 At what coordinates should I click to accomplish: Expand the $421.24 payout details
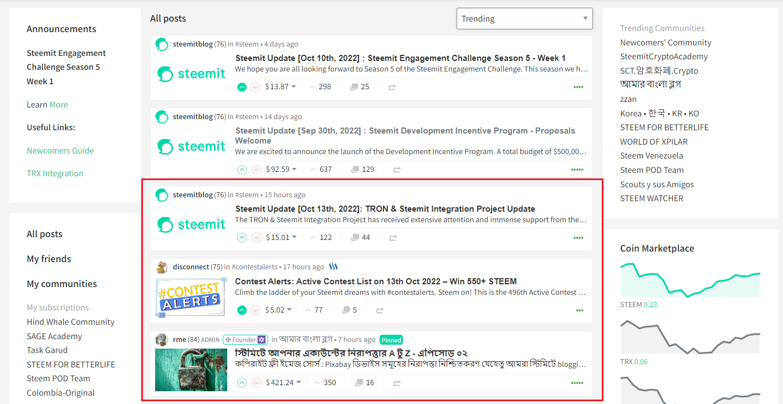[x=283, y=383]
